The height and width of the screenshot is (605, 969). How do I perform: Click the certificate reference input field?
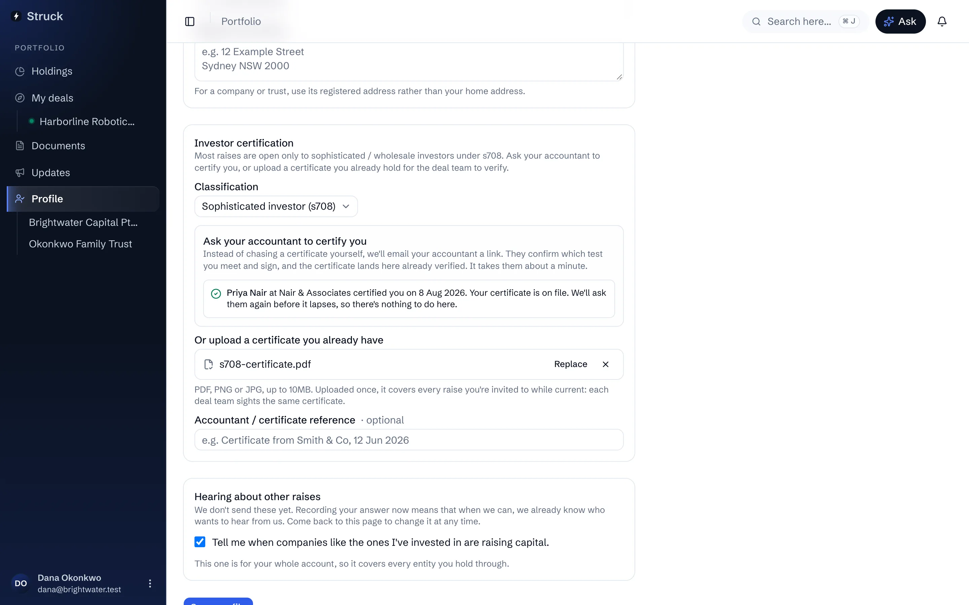[x=409, y=440]
